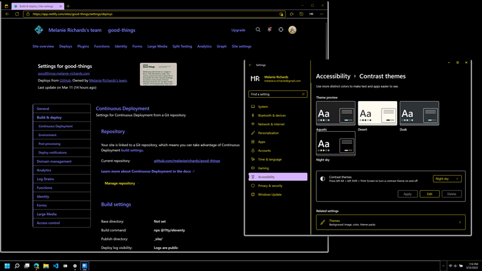Image resolution: width=482 pixels, height=271 pixels.
Task: Click Edit contrast theme button
Action: click(x=429, y=194)
